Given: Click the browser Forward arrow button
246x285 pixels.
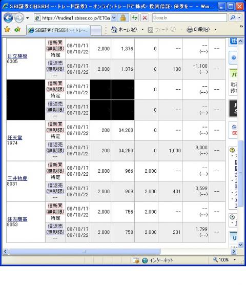Looking at the screenshot, I should tap(19, 18).
